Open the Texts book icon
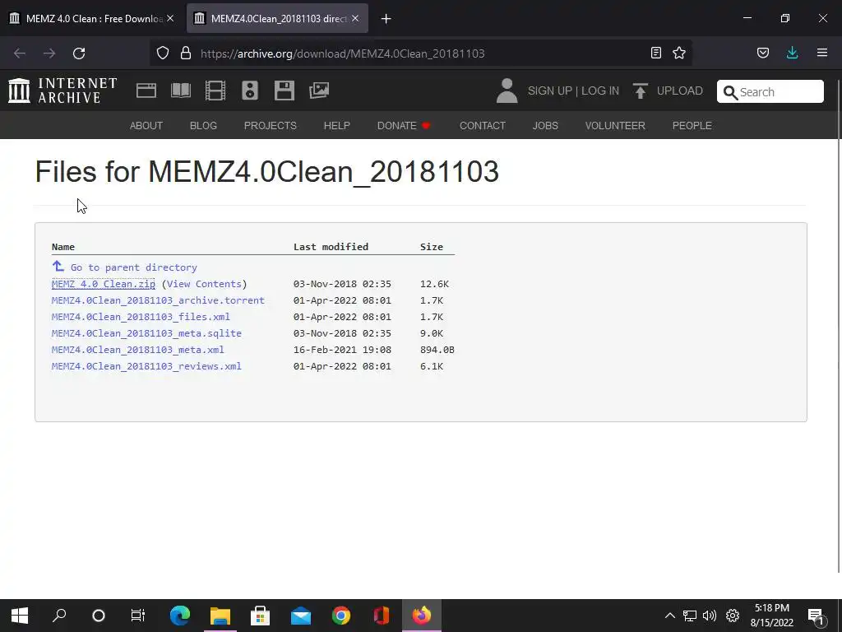Screen dimensions: 842x632 [180, 91]
